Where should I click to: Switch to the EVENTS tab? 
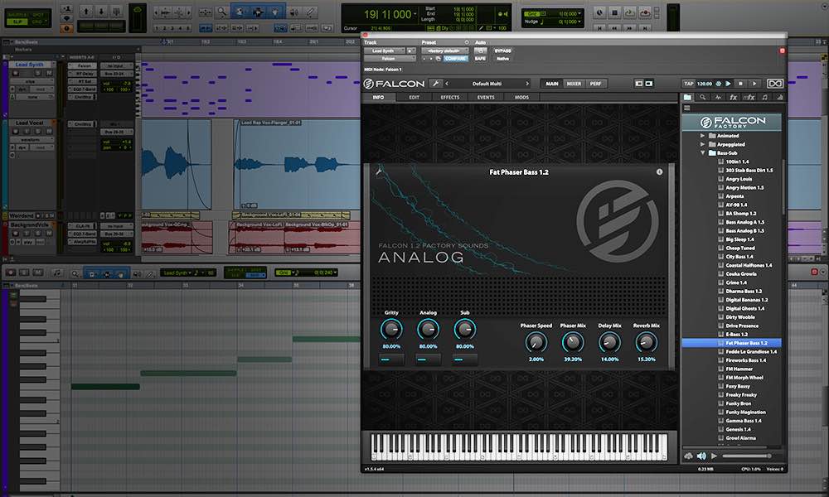(486, 97)
